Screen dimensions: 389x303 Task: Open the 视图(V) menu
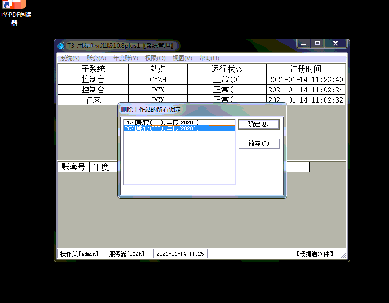tap(182, 58)
